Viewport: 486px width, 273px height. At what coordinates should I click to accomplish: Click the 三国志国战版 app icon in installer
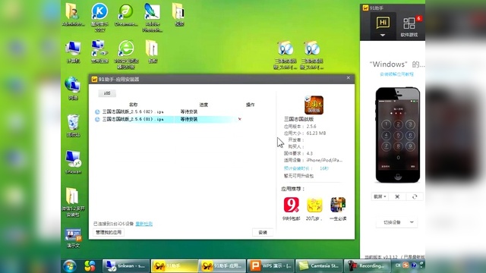pyautogui.click(x=314, y=105)
